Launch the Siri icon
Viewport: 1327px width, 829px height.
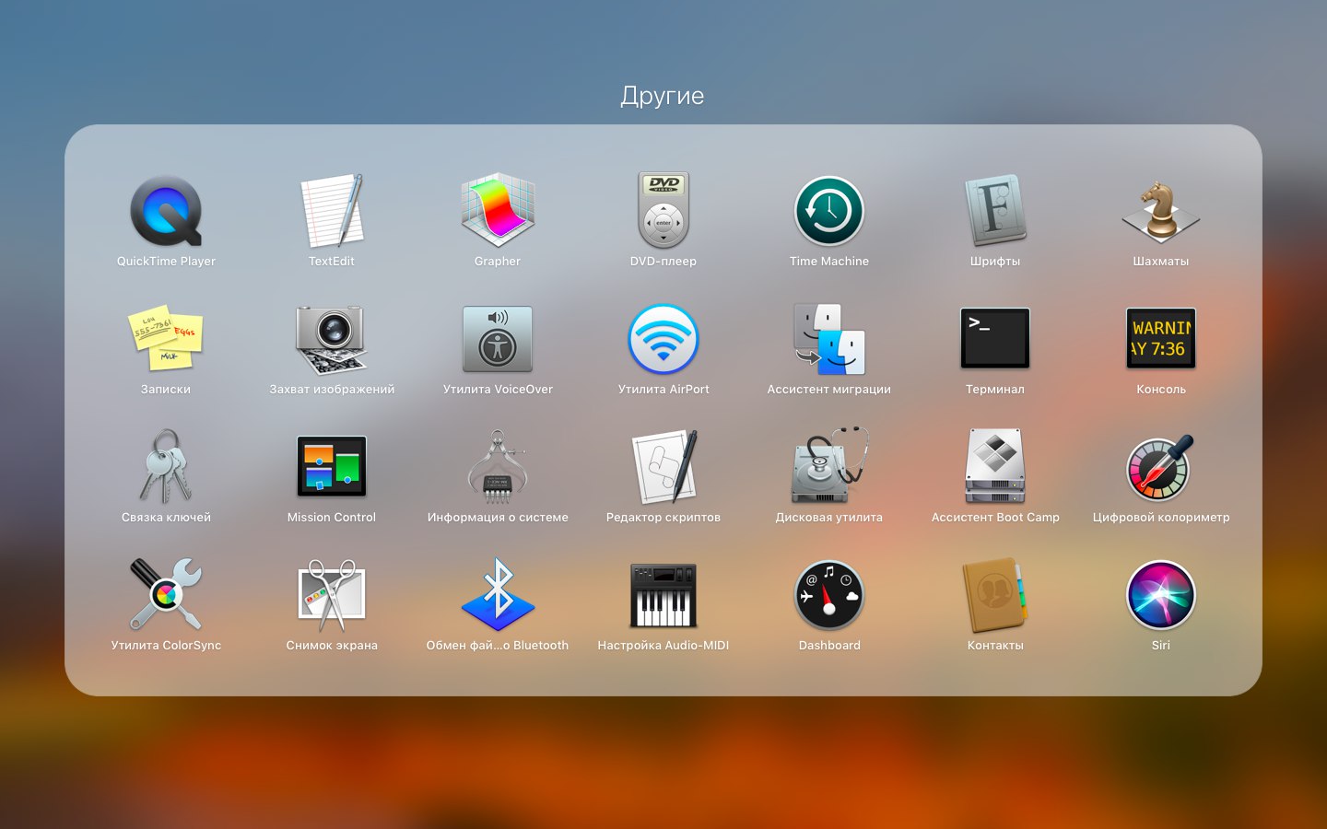(x=1161, y=595)
